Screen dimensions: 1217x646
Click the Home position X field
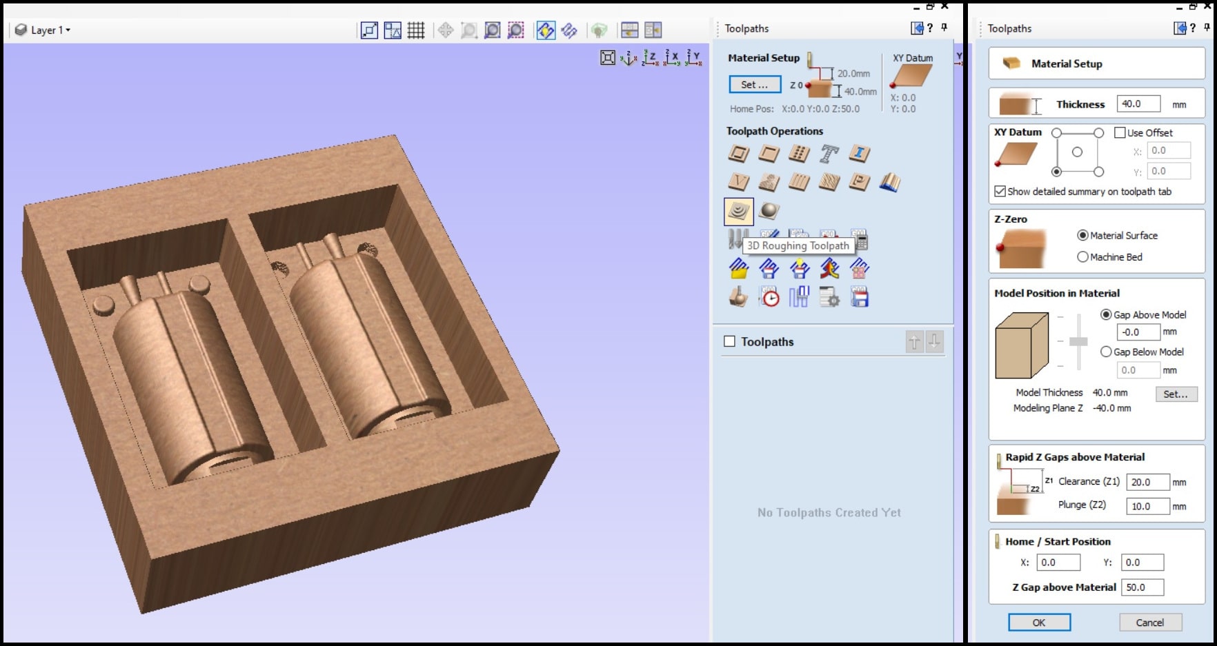tap(1058, 562)
